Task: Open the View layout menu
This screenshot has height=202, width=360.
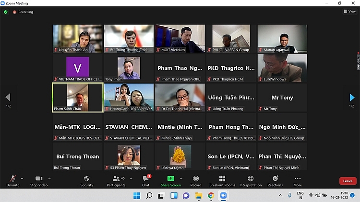Action: (349, 11)
